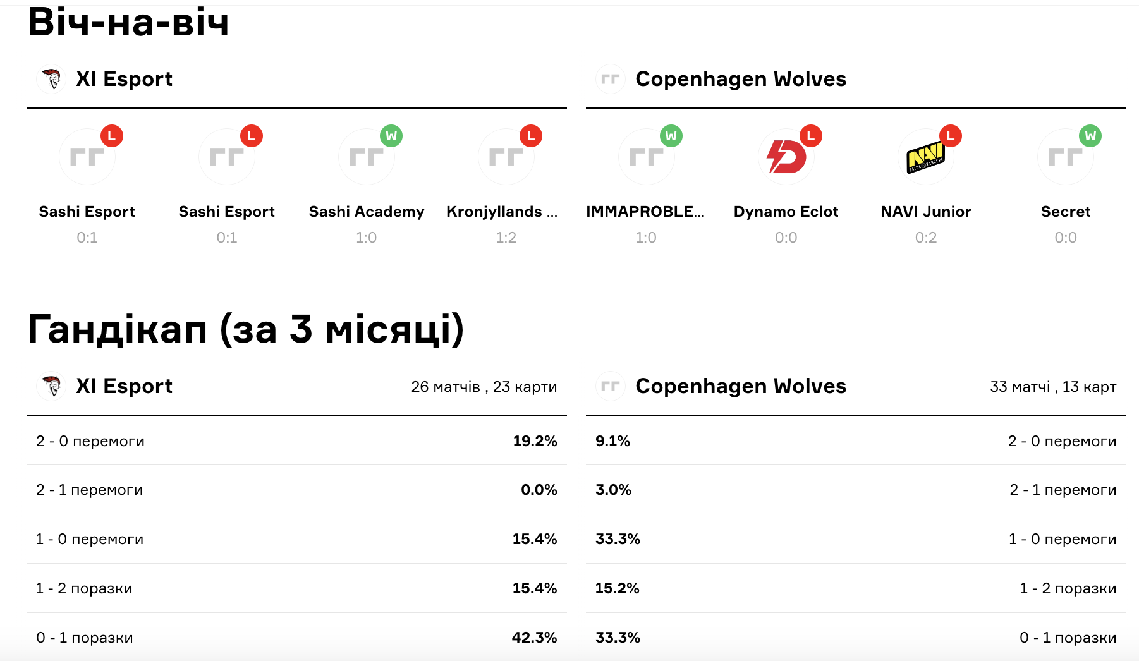Open Copenhagen Wolves team in handicap section
This screenshot has height=661, width=1139.
(741, 386)
